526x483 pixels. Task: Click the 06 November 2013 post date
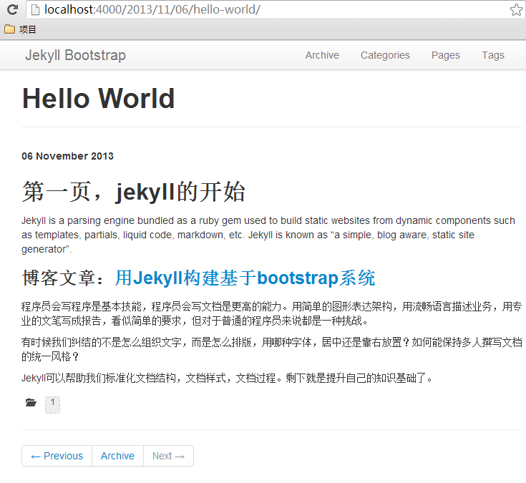click(x=67, y=156)
